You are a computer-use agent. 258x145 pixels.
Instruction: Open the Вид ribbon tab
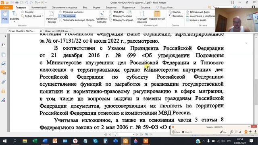click(85, 7)
